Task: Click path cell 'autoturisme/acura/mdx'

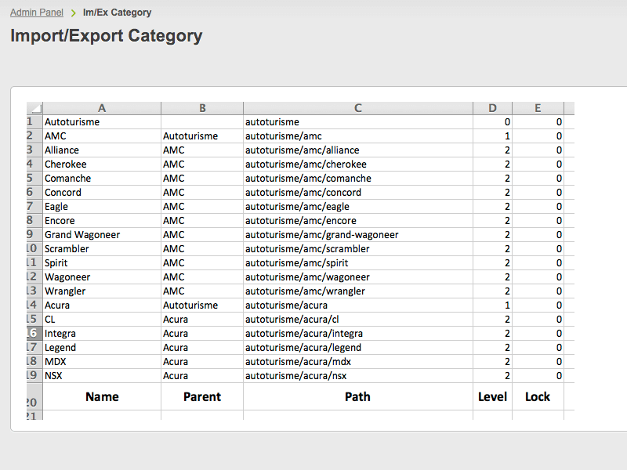Action: point(358,362)
